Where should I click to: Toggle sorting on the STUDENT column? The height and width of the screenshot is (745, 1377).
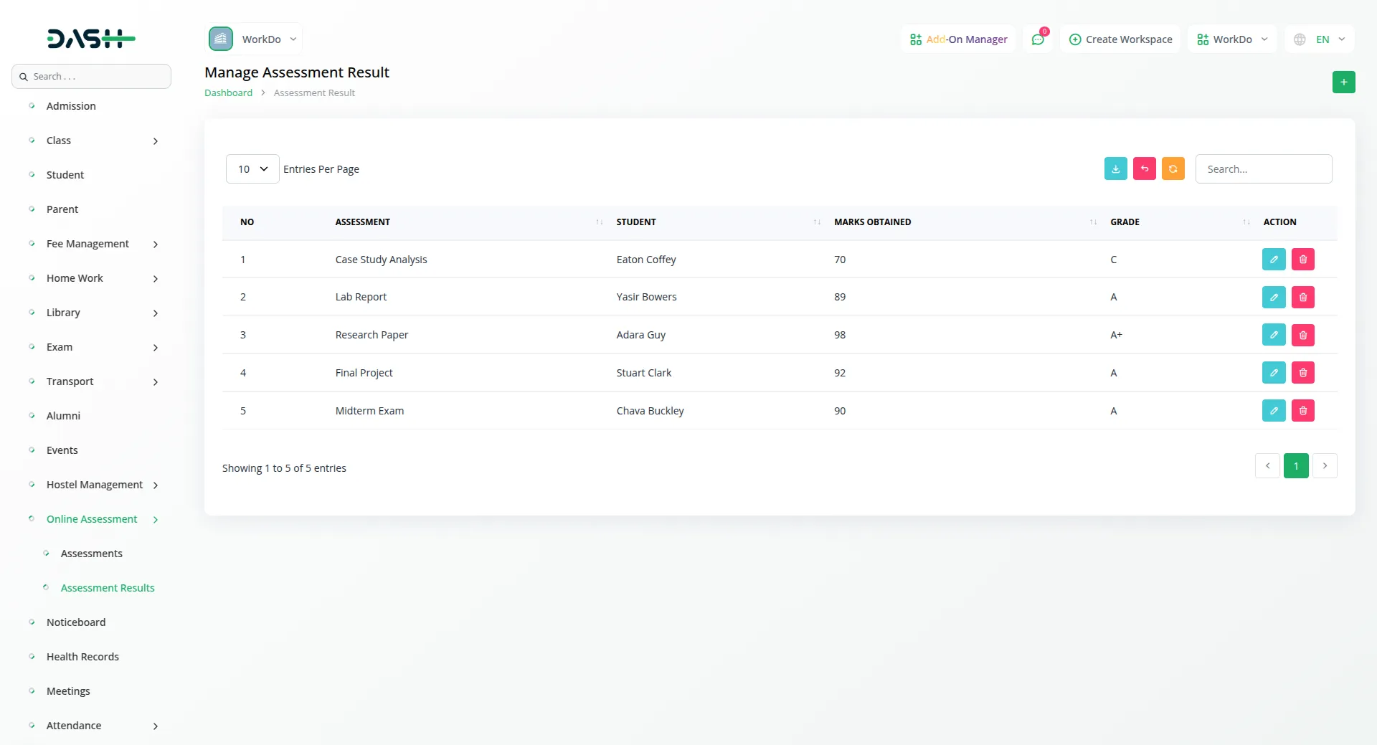(815, 222)
